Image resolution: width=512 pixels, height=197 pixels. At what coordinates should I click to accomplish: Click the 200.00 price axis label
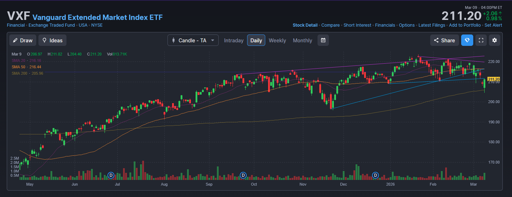(x=494, y=102)
